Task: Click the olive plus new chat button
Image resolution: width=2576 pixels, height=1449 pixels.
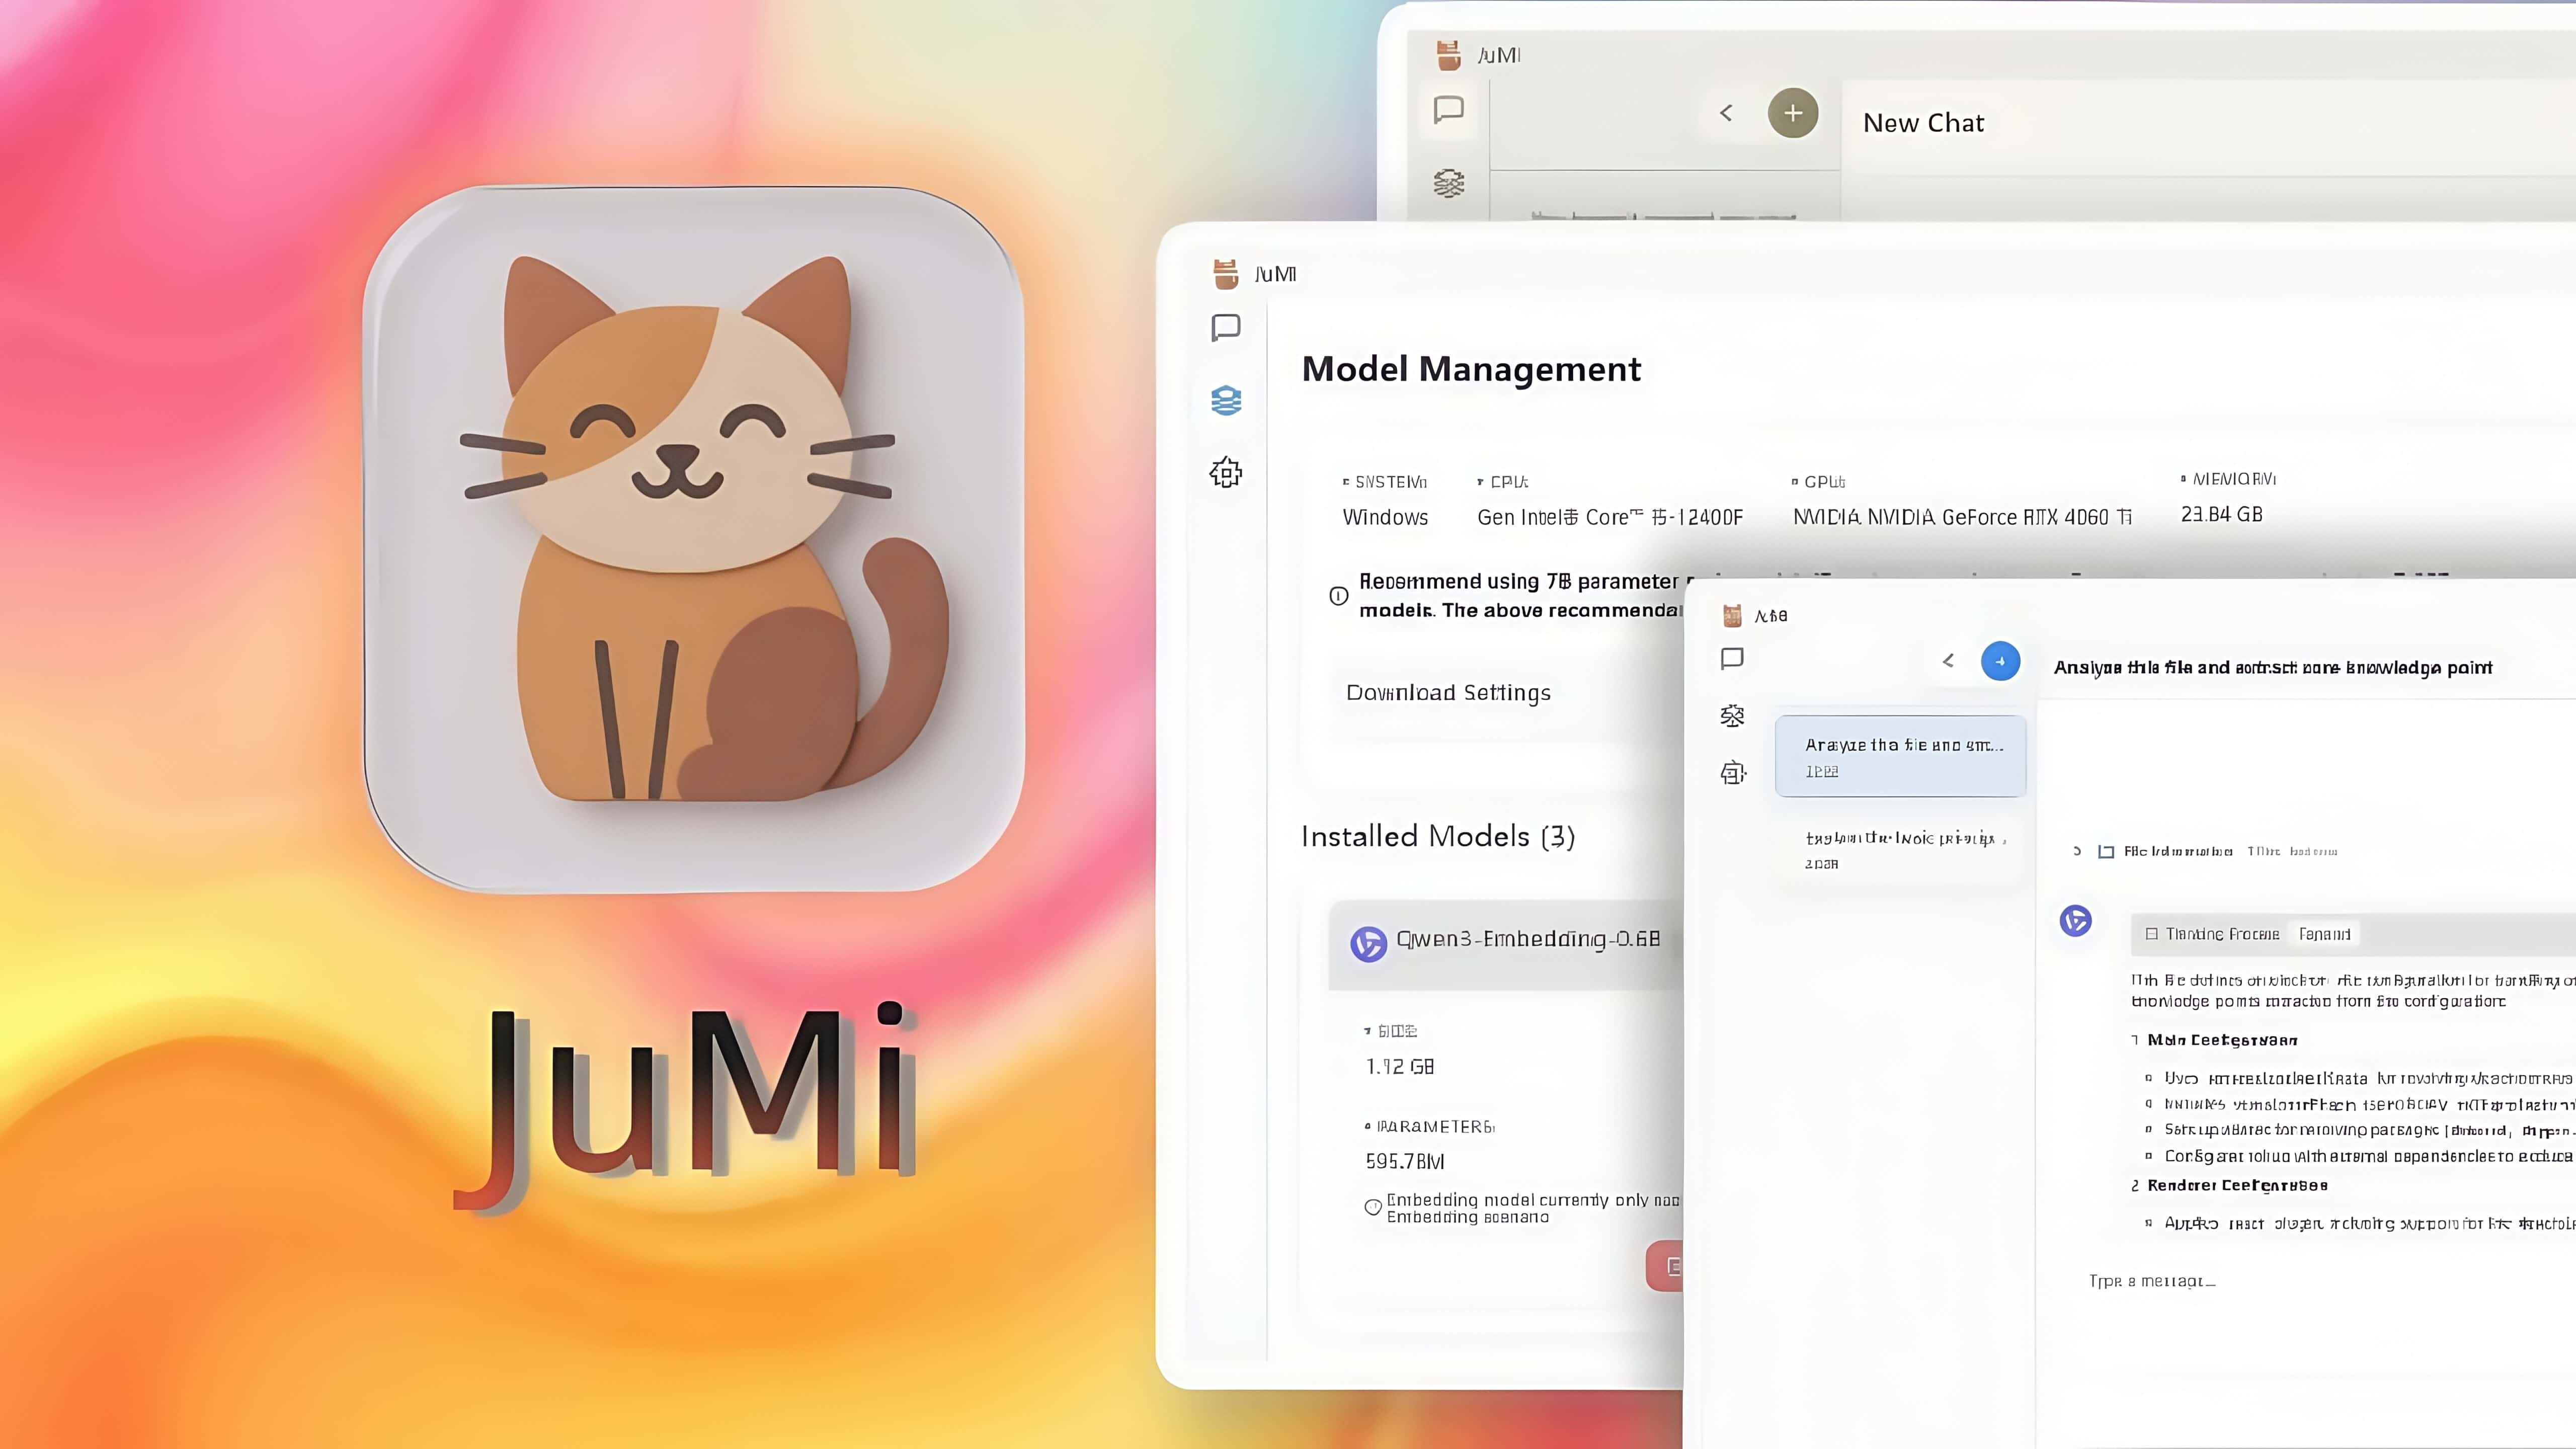Action: pyautogui.click(x=1792, y=113)
